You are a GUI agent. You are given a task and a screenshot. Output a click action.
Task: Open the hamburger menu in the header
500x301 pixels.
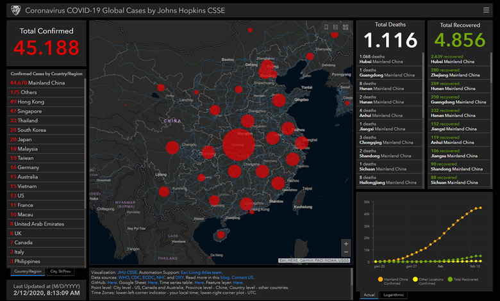486,10
